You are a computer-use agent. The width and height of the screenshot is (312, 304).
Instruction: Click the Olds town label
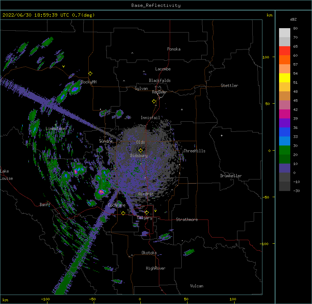tap(140, 142)
